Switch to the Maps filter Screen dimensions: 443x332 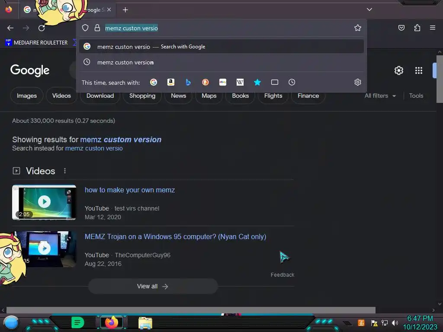tap(209, 96)
